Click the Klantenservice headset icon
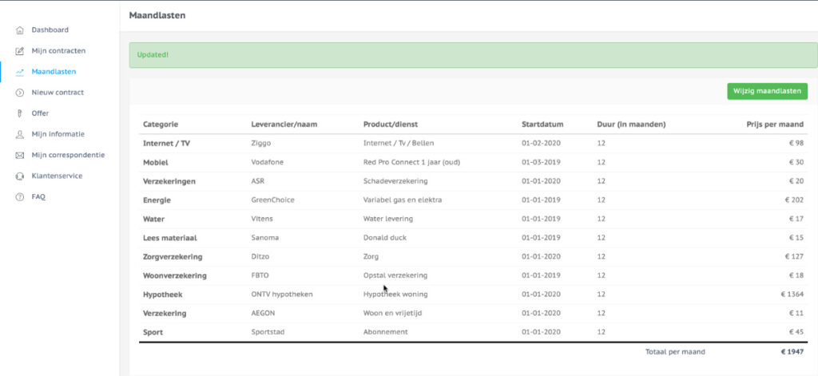 pos(20,176)
